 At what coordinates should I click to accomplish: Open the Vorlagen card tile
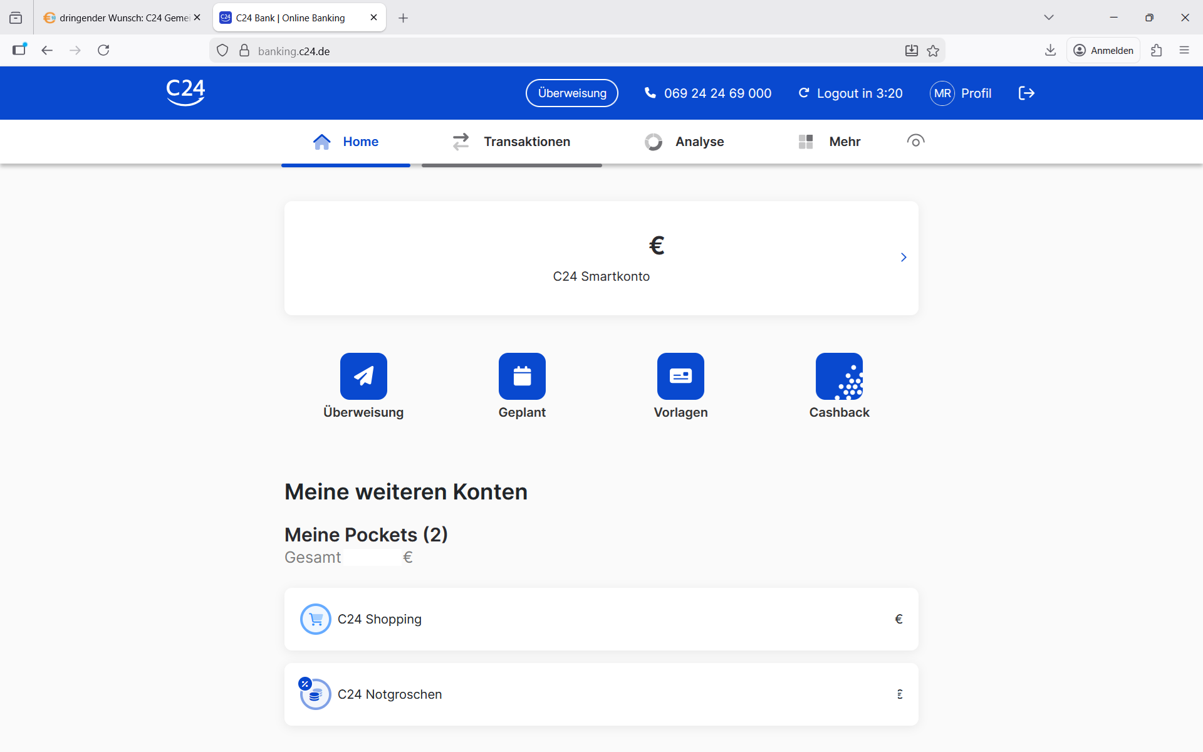point(680,376)
